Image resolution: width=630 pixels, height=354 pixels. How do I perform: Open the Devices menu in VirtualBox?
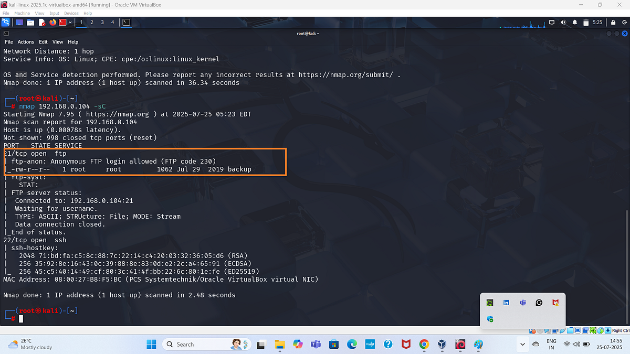point(71,13)
